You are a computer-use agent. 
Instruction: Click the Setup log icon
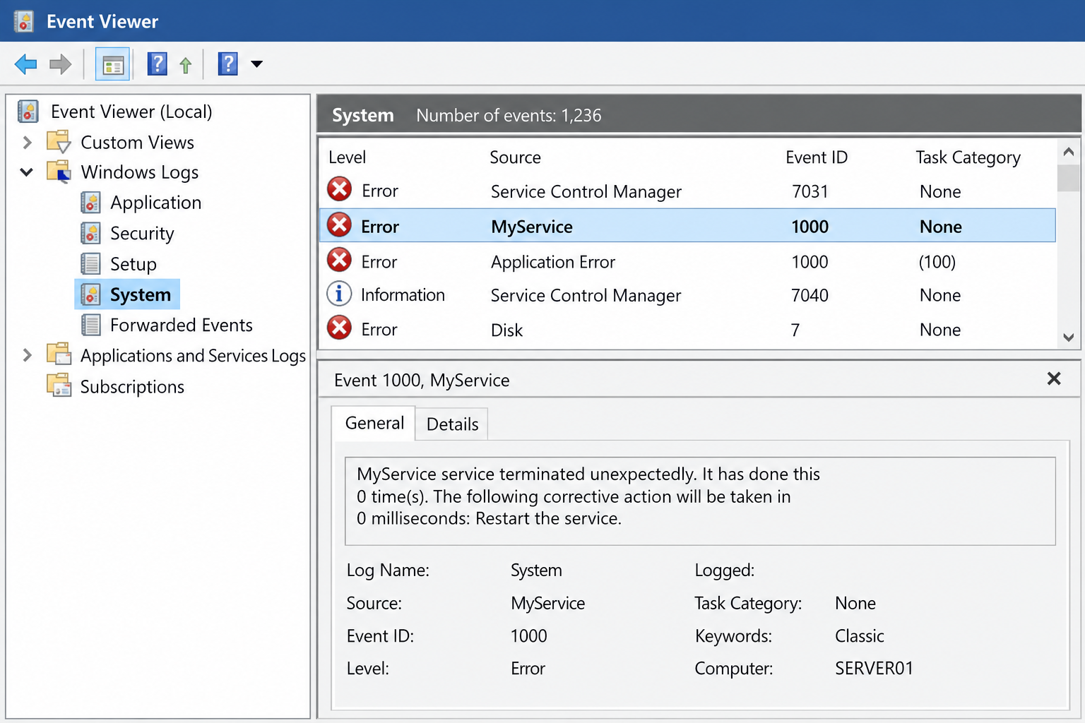click(x=90, y=263)
